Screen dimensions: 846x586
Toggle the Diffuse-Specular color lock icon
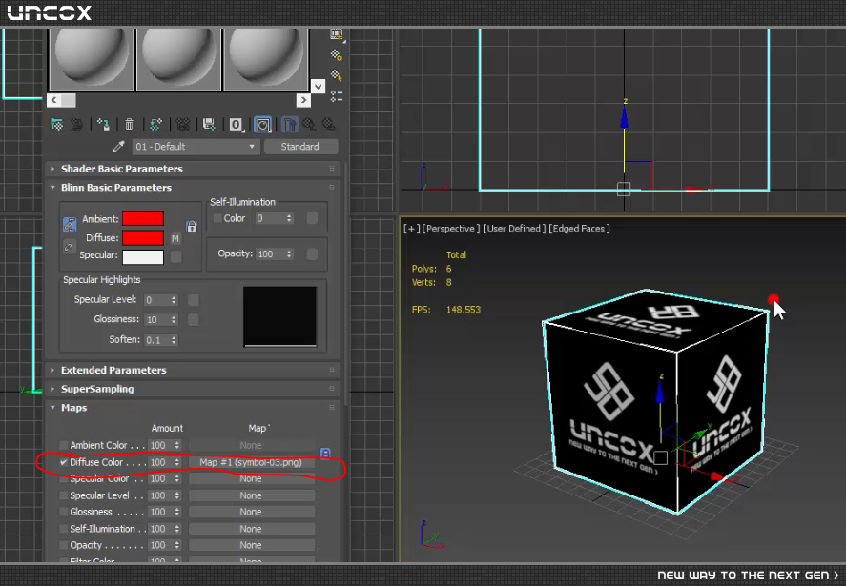tap(69, 247)
